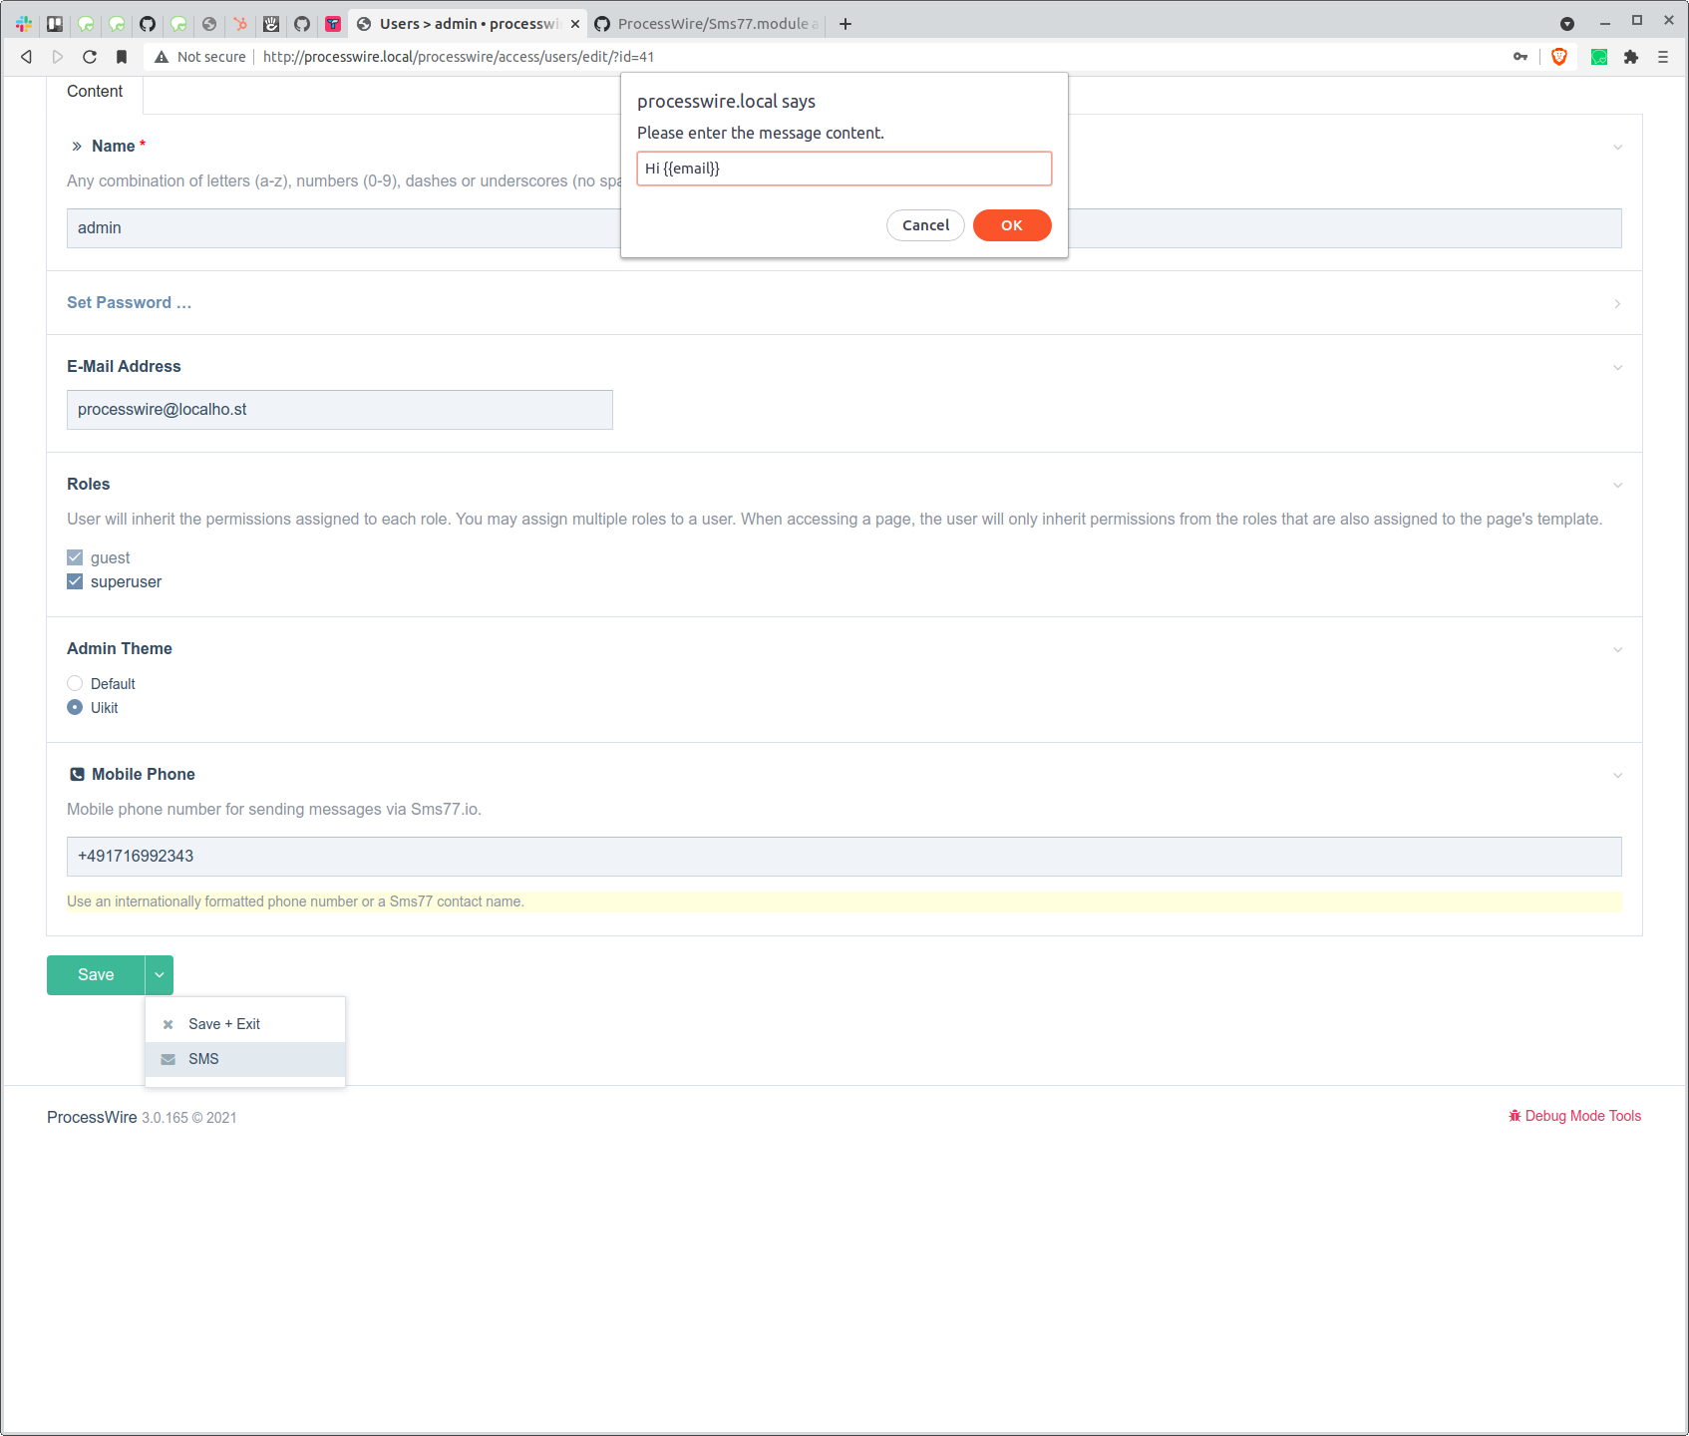Switch to the Slack pinned tab

coord(24,24)
